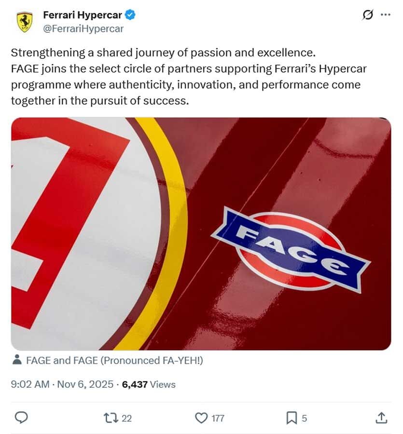Click the Ferrari prancing horse profile avatar
The height and width of the screenshot is (434, 403).
pyautogui.click(x=24, y=22)
